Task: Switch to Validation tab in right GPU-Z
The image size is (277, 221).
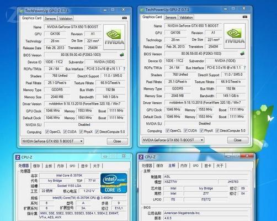Action: (x=186, y=18)
